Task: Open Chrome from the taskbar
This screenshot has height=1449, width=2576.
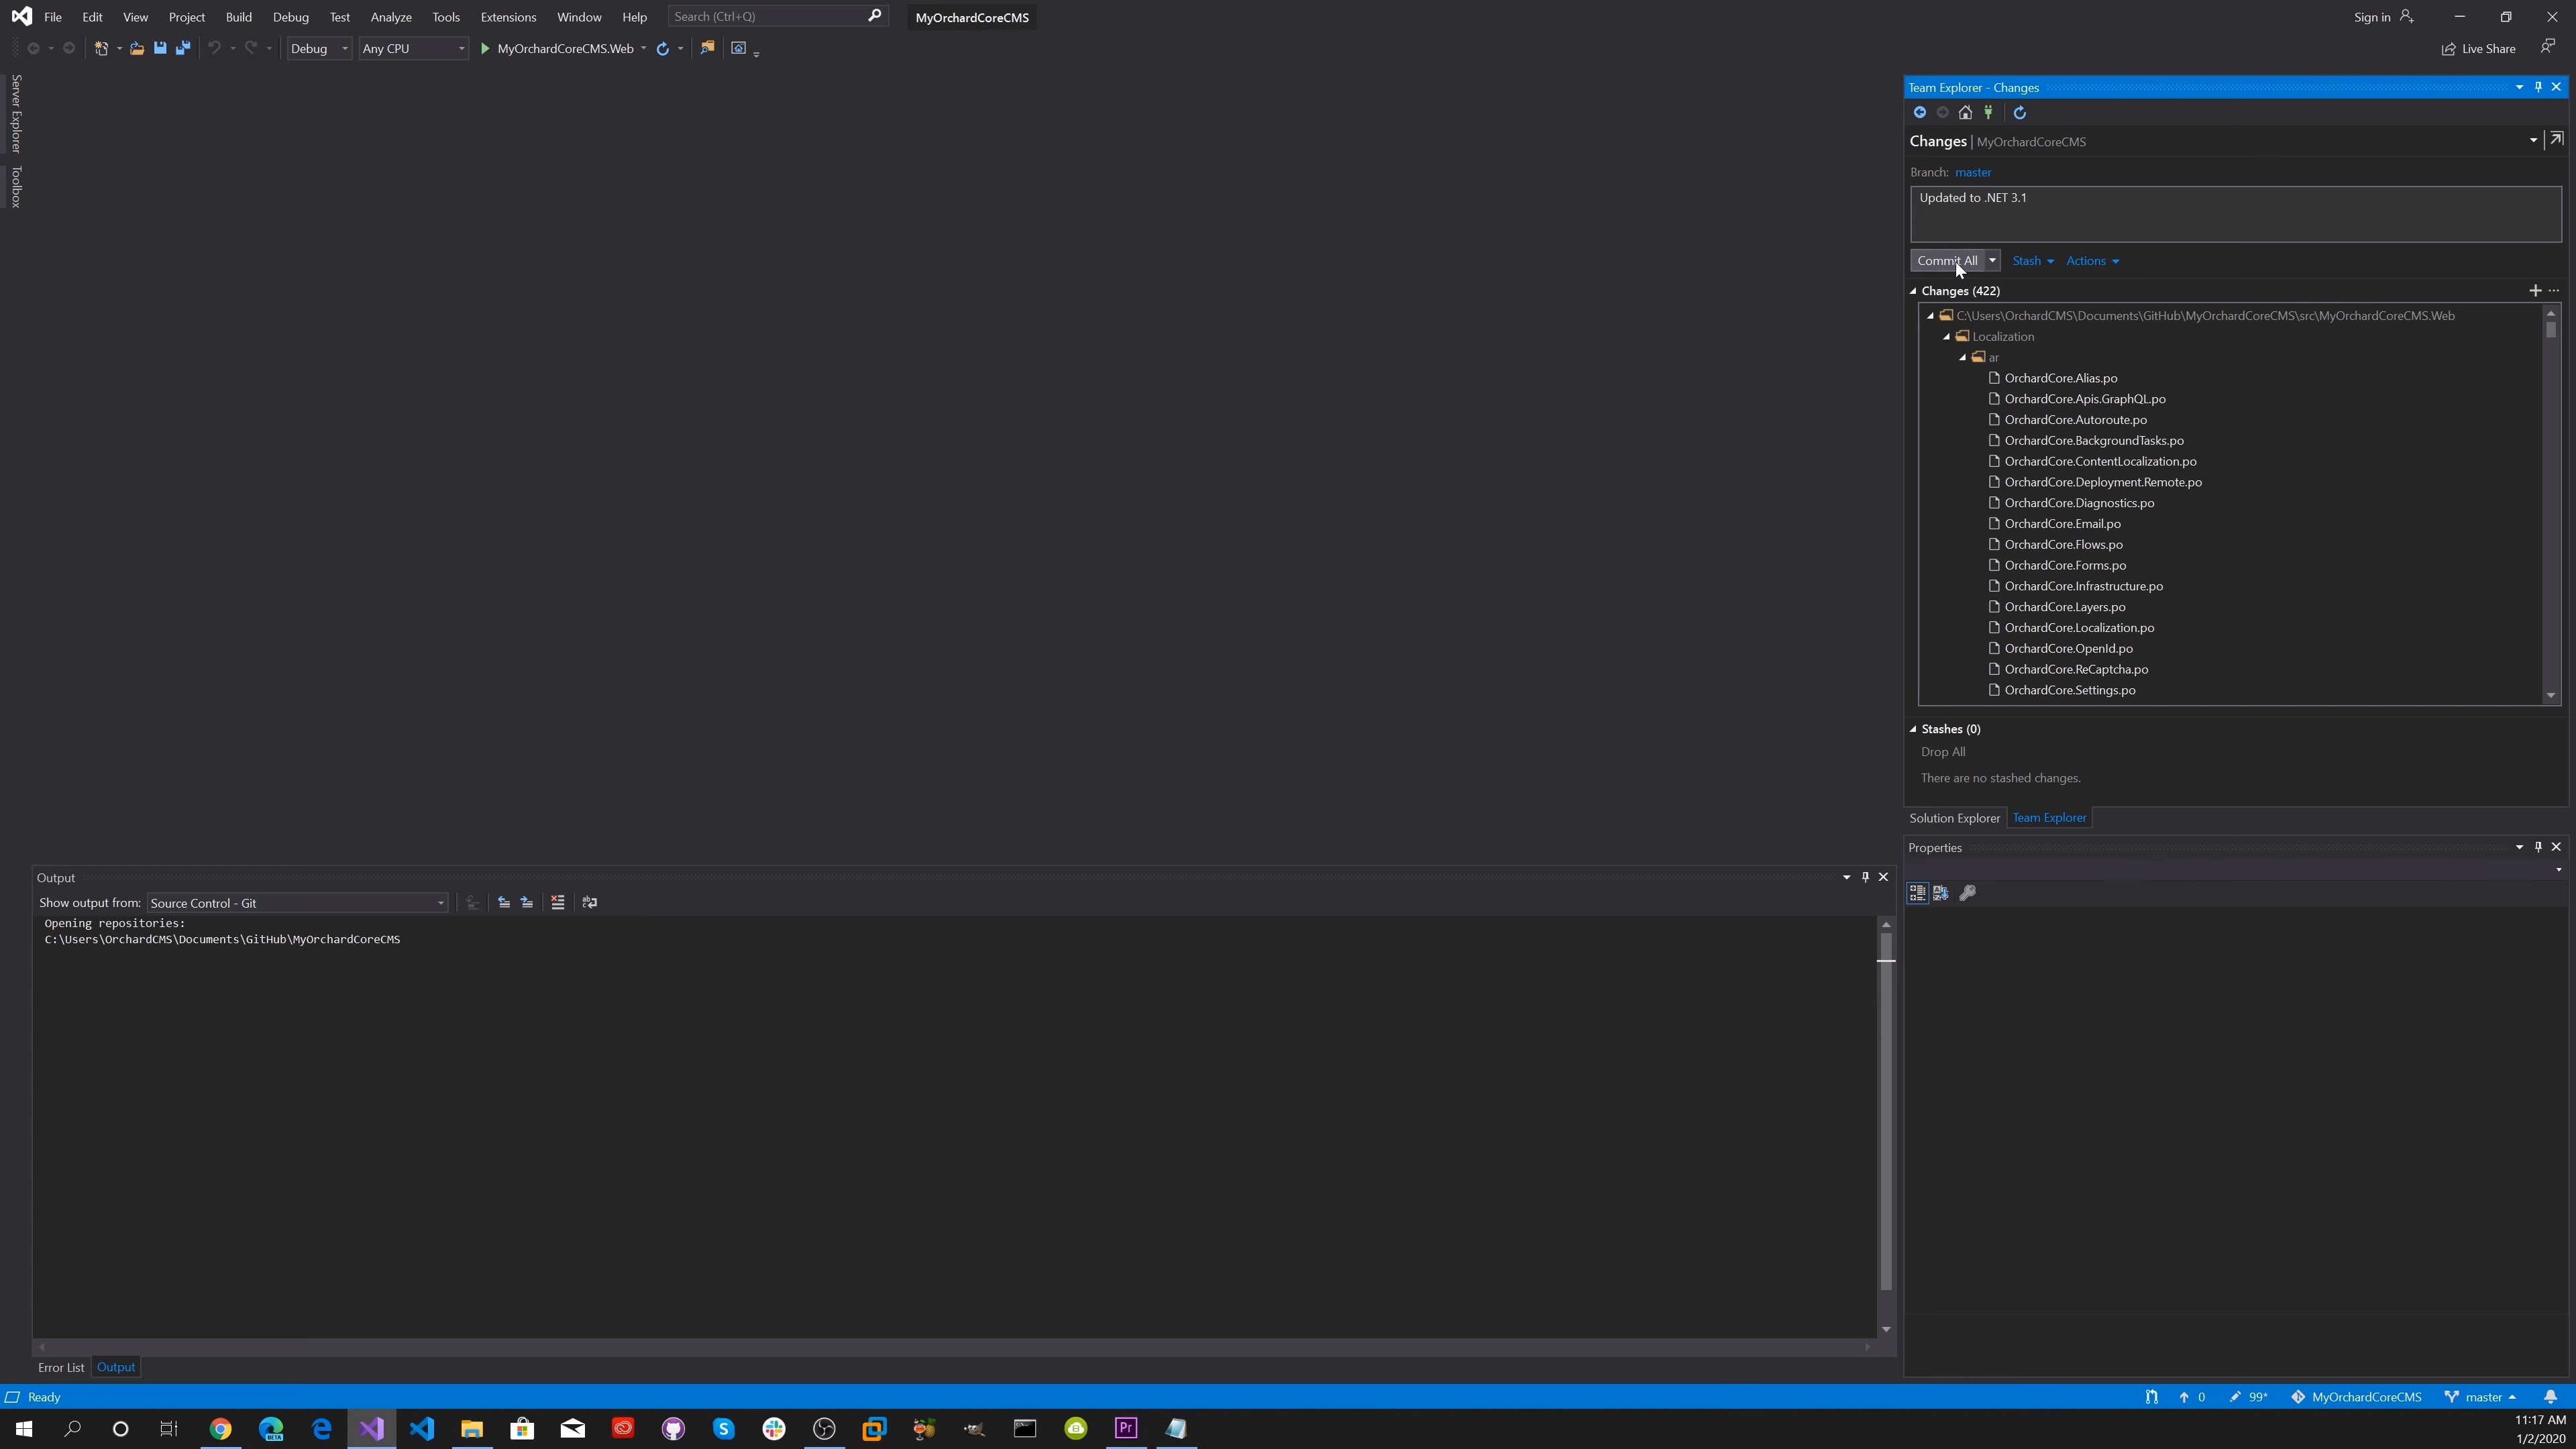Action: [220, 1428]
